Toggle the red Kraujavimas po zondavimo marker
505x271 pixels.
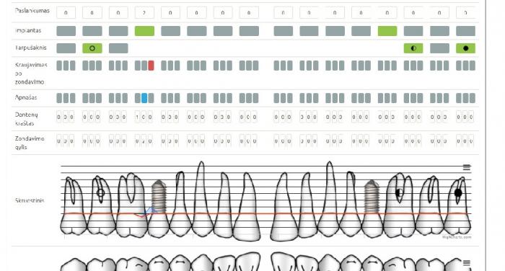click(151, 66)
